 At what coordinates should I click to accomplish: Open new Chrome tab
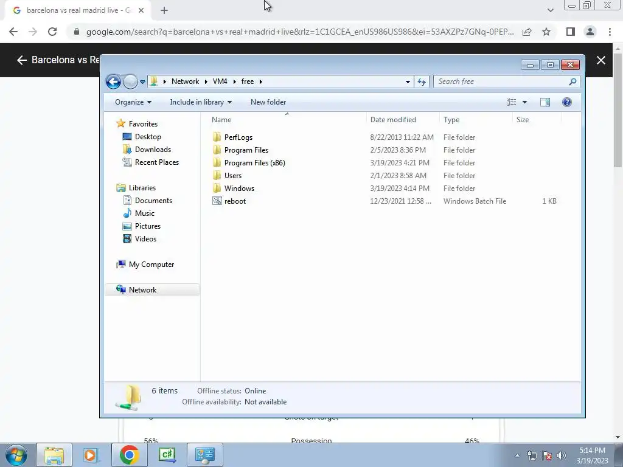pyautogui.click(x=164, y=11)
